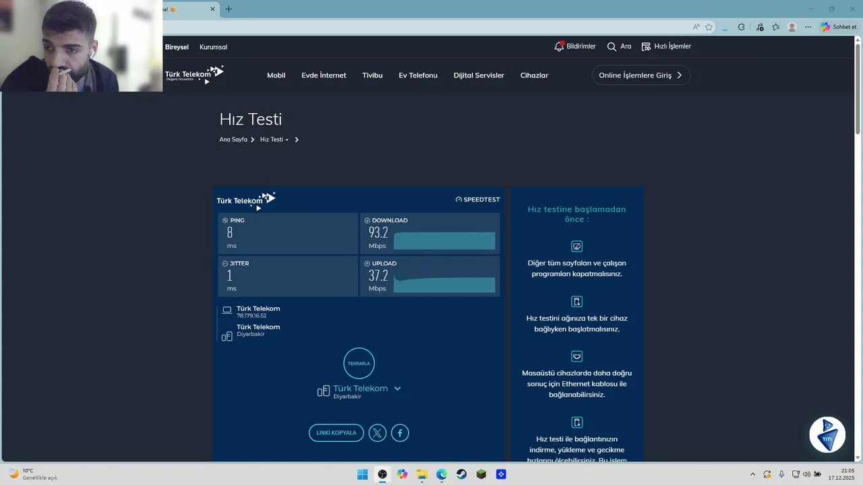Open Steam from taskbar
The width and height of the screenshot is (863, 485).
pyautogui.click(x=461, y=474)
